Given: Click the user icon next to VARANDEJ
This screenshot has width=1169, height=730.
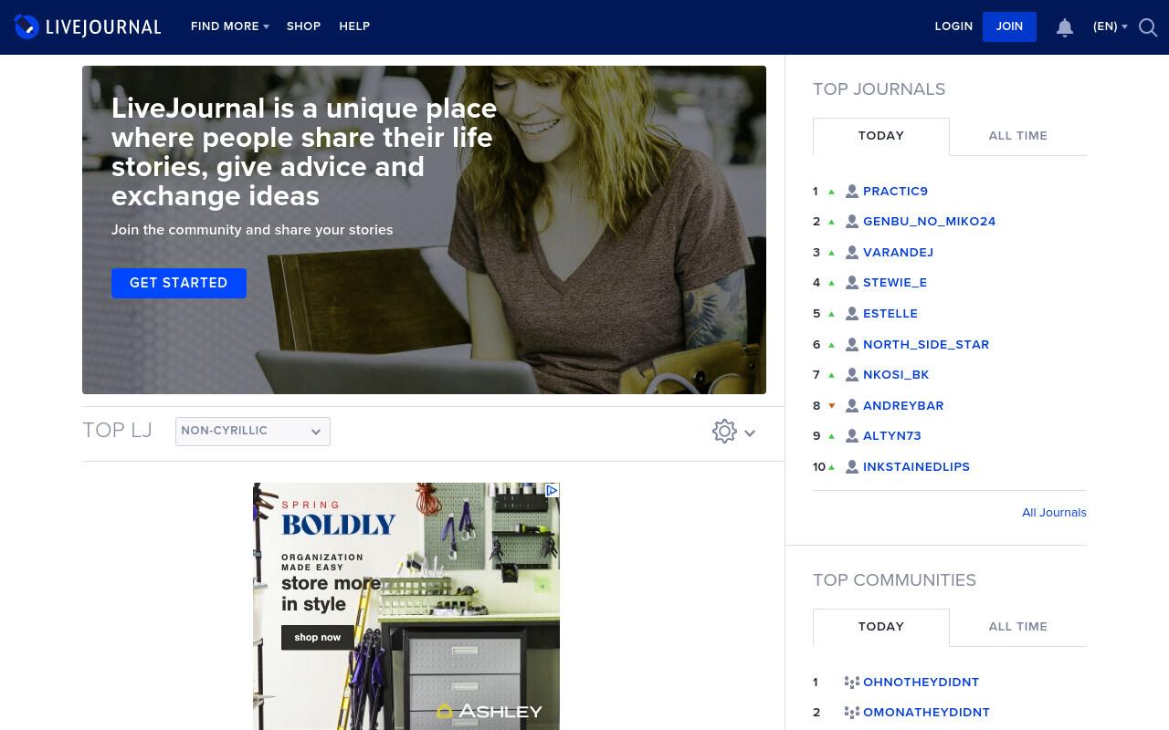Looking at the screenshot, I should [x=852, y=253].
